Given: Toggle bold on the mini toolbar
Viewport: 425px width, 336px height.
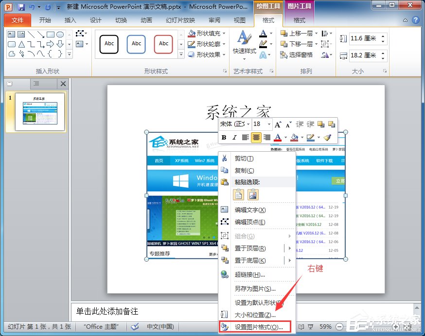Looking at the screenshot, I should [x=223, y=137].
